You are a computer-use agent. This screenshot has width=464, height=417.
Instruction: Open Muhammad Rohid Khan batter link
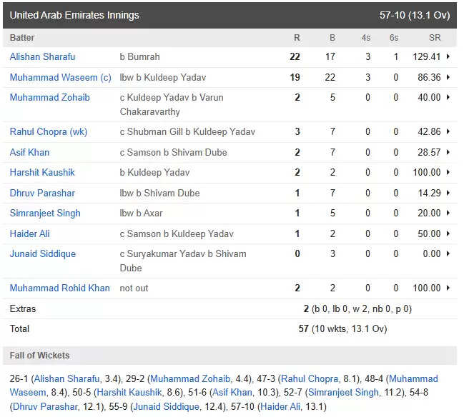(x=59, y=288)
